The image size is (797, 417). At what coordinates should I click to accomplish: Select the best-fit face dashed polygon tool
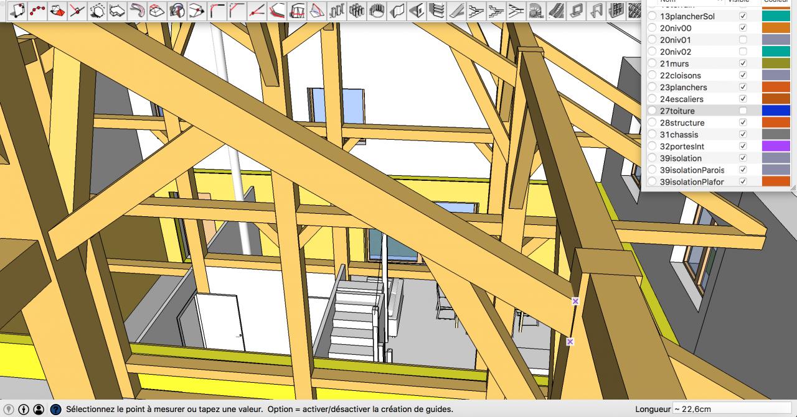tap(98, 10)
